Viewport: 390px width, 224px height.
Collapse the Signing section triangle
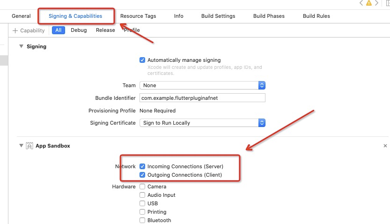tap(22, 46)
